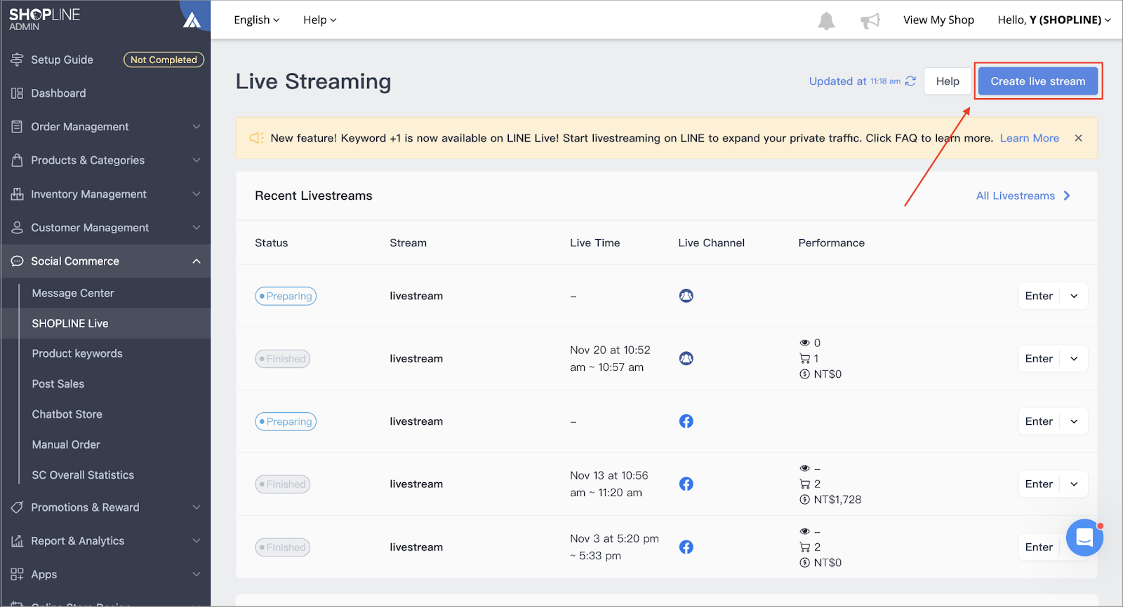
Task: Expand the Report & Analytics menu
Action: click(197, 541)
